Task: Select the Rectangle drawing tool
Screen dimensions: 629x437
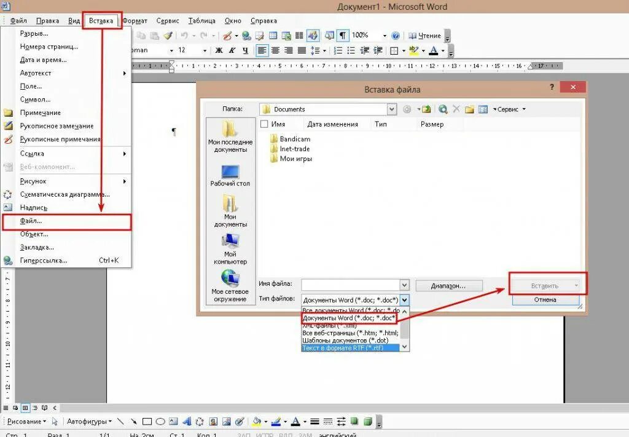Action: point(147,422)
